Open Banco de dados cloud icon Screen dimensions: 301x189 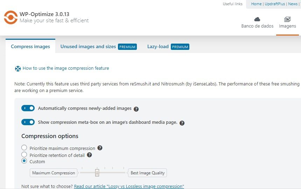pyautogui.click(x=257, y=19)
